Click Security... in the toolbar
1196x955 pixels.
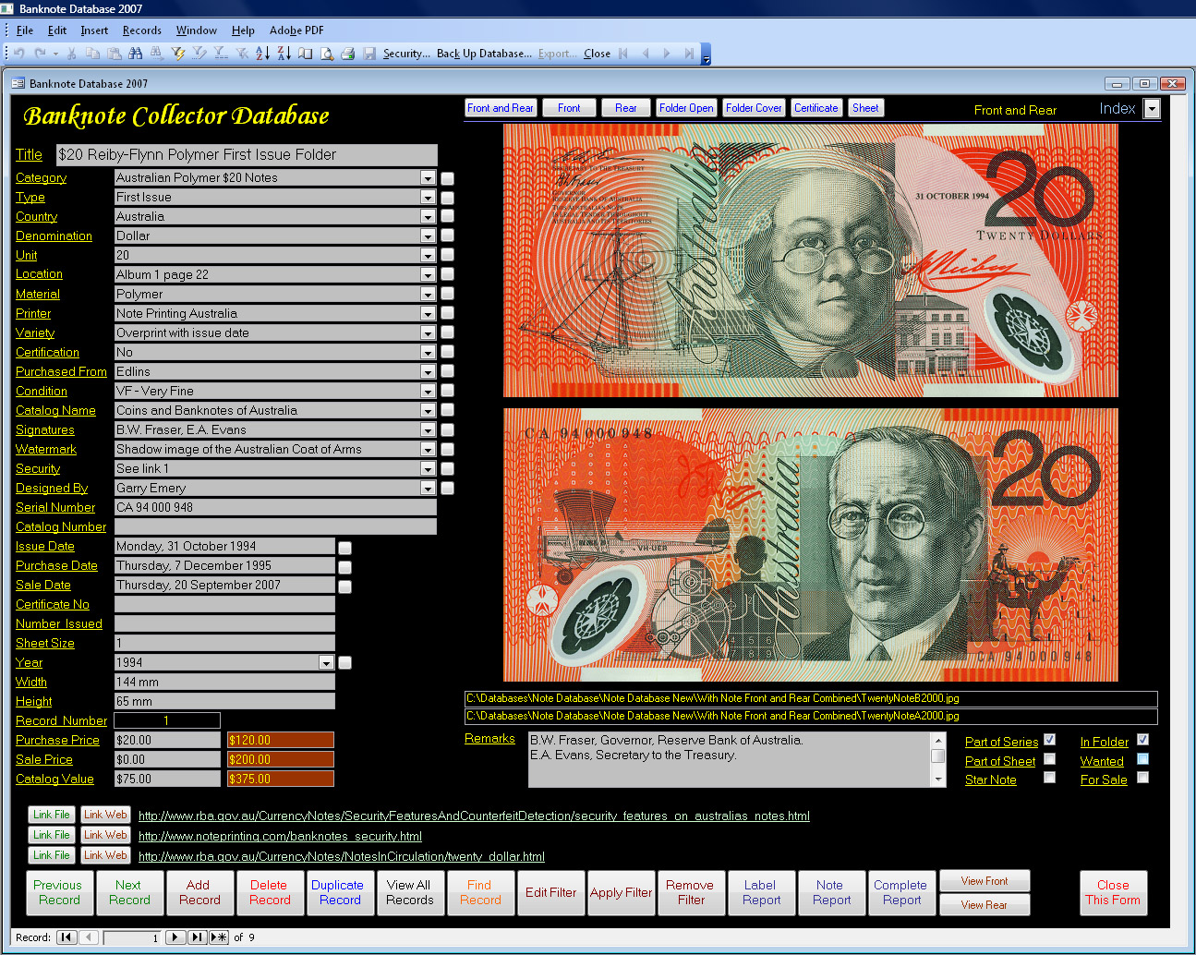[x=406, y=54]
